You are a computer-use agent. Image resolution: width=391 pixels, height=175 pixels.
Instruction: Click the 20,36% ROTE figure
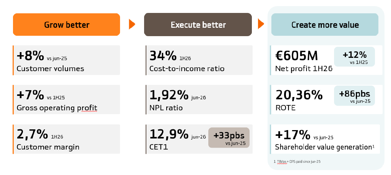click(299, 95)
